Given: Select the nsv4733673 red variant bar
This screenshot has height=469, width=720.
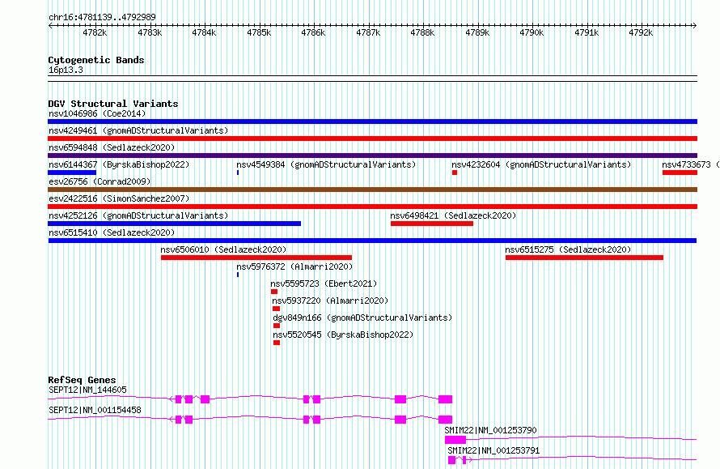Looking at the screenshot, I should point(680,173).
